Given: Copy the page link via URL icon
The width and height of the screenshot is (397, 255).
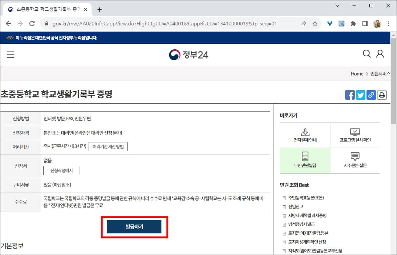Looking at the screenshot, I should (x=371, y=95).
